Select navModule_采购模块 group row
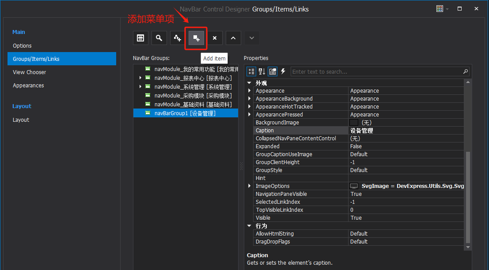This screenshot has width=489, height=270. (x=186, y=96)
